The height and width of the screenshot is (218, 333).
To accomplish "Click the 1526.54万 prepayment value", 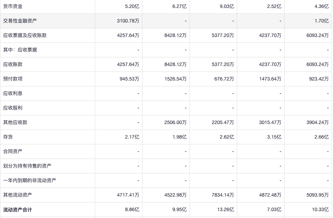I will pyautogui.click(x=175, y=79).
